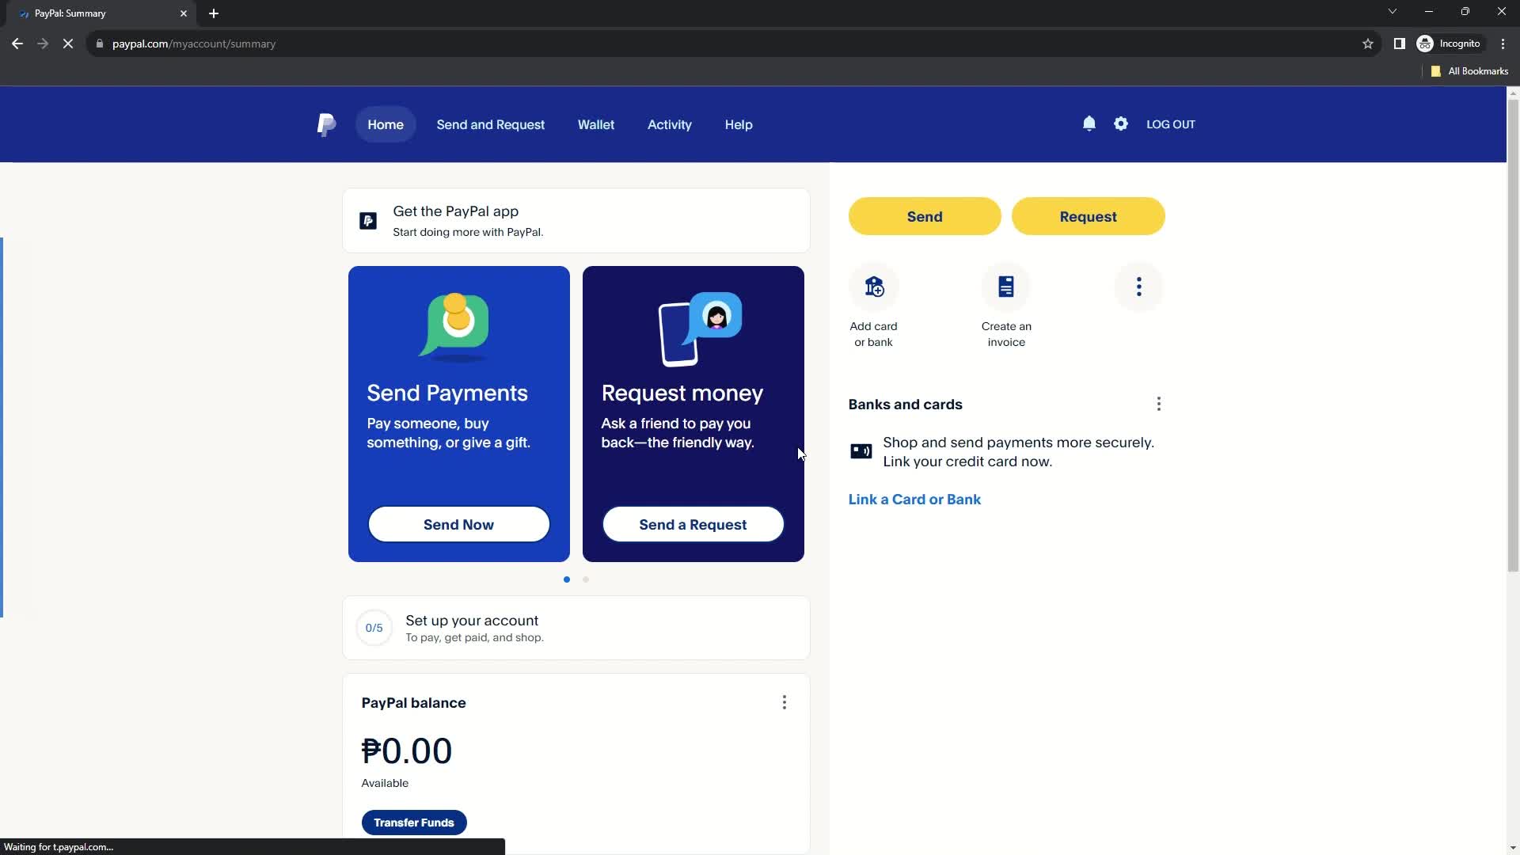Expand the Banks and cards section
The width and height of the screenshot is (1520, 855).
1159,404
